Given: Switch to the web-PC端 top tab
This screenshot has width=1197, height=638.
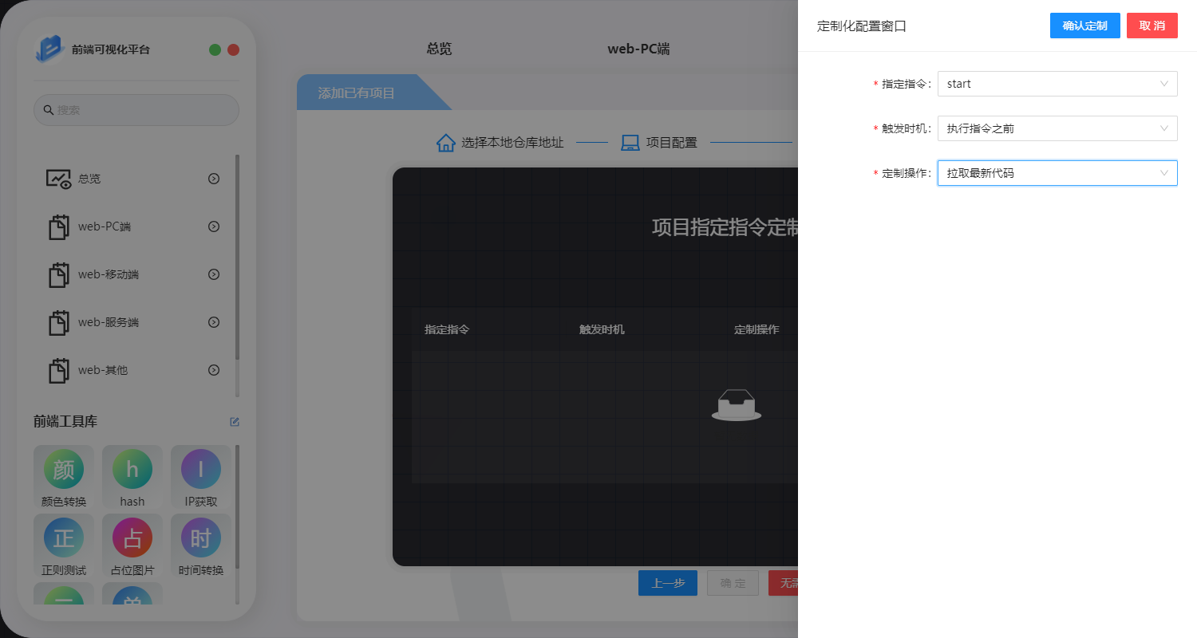Looking at the screenshot, I should [638, 49].
